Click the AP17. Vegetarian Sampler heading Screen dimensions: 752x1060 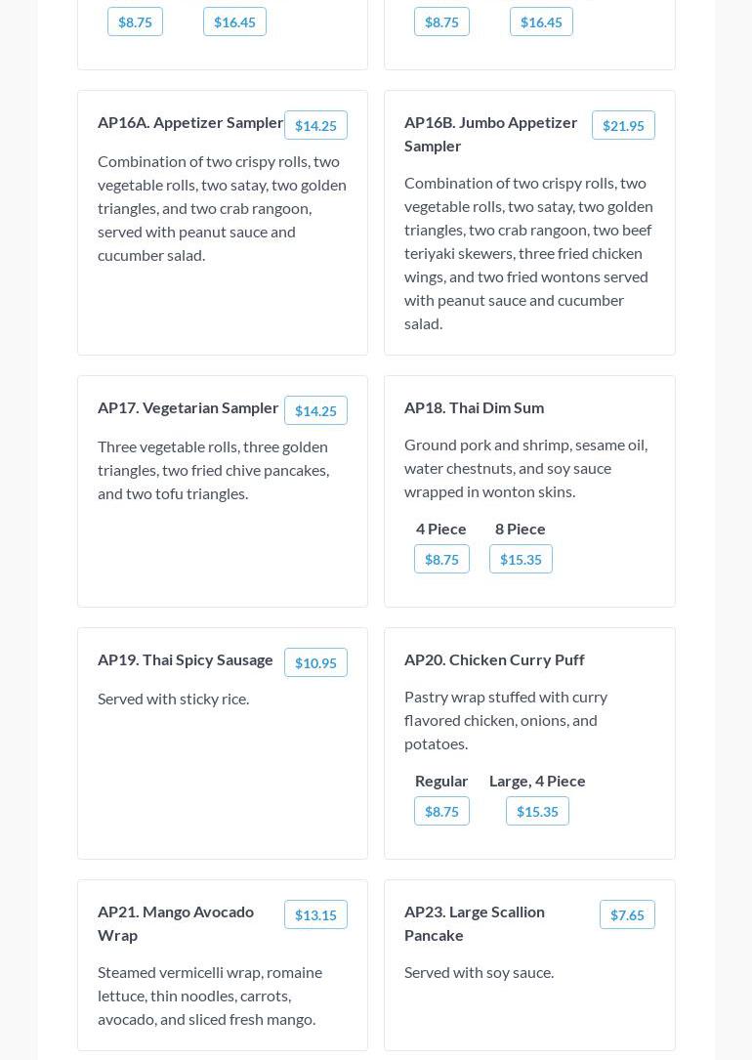[188, 407]
